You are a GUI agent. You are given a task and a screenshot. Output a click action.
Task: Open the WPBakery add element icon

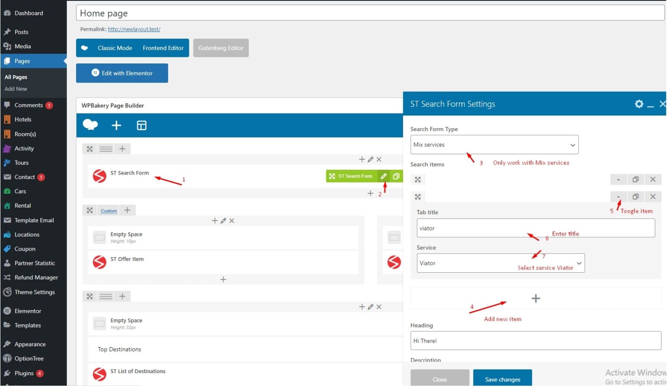coord(116,125)
